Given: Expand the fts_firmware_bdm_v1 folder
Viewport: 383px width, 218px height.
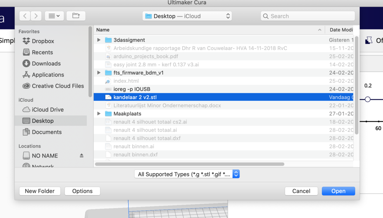Looking at the screenshot, I should pyautogui.click(x=99, y=73).
